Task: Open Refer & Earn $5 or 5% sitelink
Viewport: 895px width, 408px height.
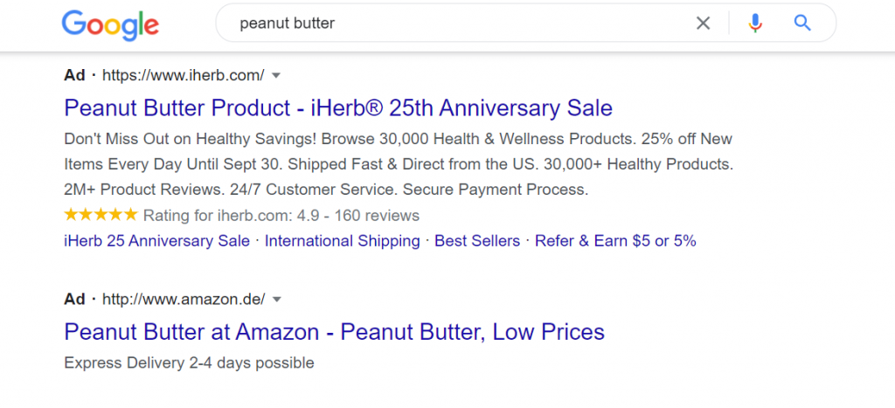Action: [x=615, y=241]
